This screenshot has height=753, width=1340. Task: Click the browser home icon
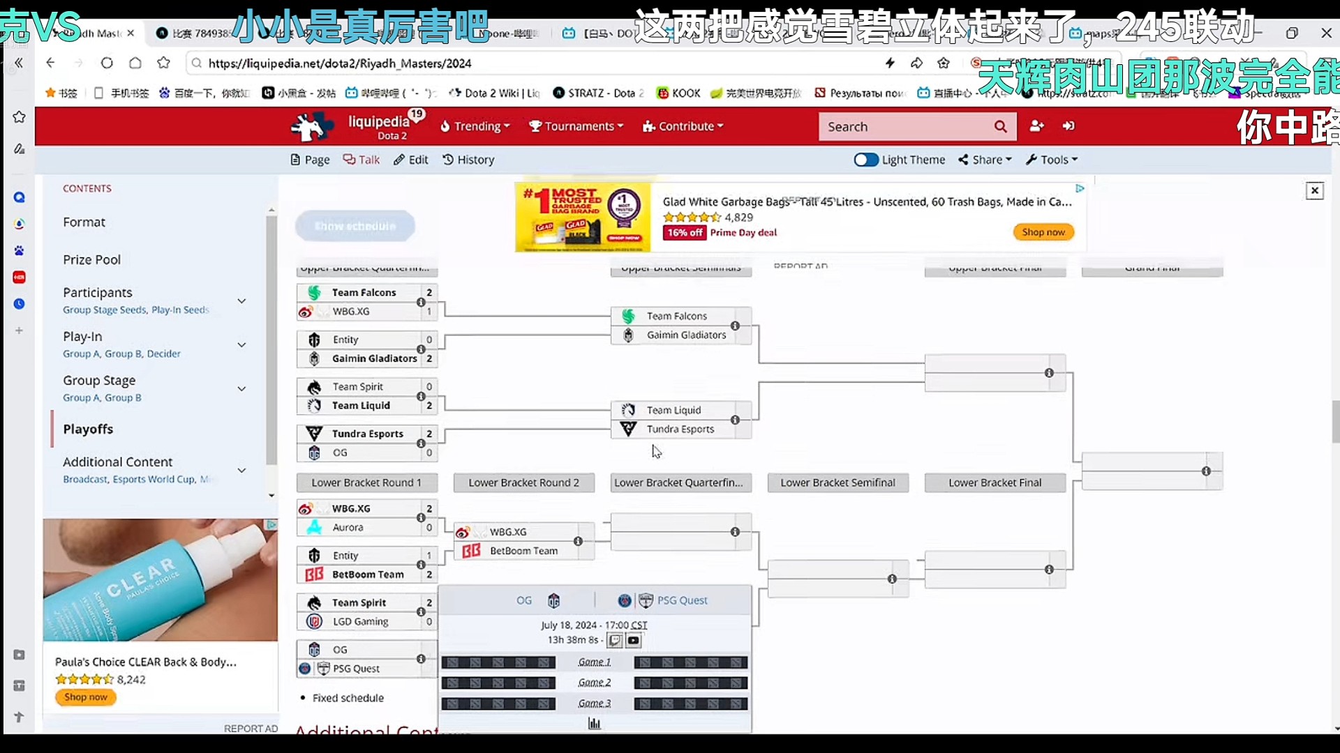click(135, 63)
